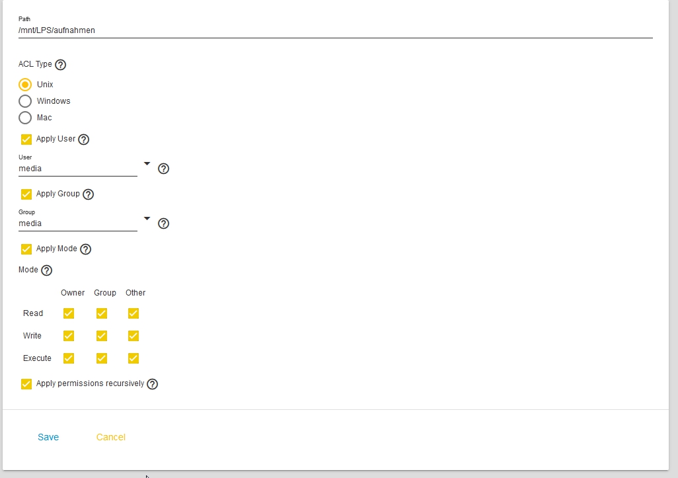Uncheck Other Write permission
This screenshot has width=678, height=478.
(x=133, y=336)
